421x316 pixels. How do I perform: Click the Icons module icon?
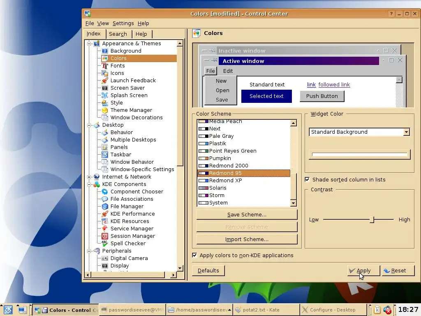(105, 73)
